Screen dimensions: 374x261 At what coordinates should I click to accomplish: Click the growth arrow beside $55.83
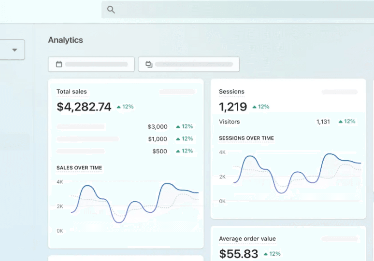click(265, 254)
